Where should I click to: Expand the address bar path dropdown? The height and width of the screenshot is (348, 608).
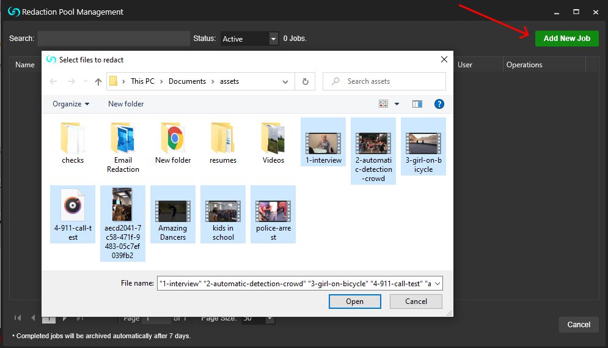(x=285, y=81)
